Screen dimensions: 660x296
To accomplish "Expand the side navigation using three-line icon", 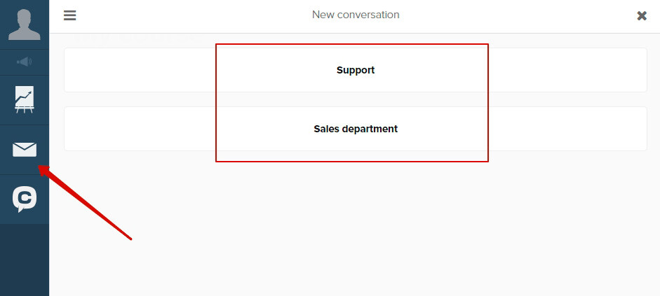I will pos(70,15).
